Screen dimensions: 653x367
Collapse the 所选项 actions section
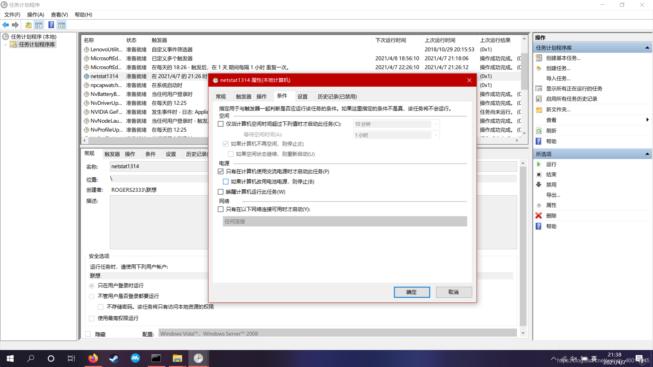coord(647,154)
